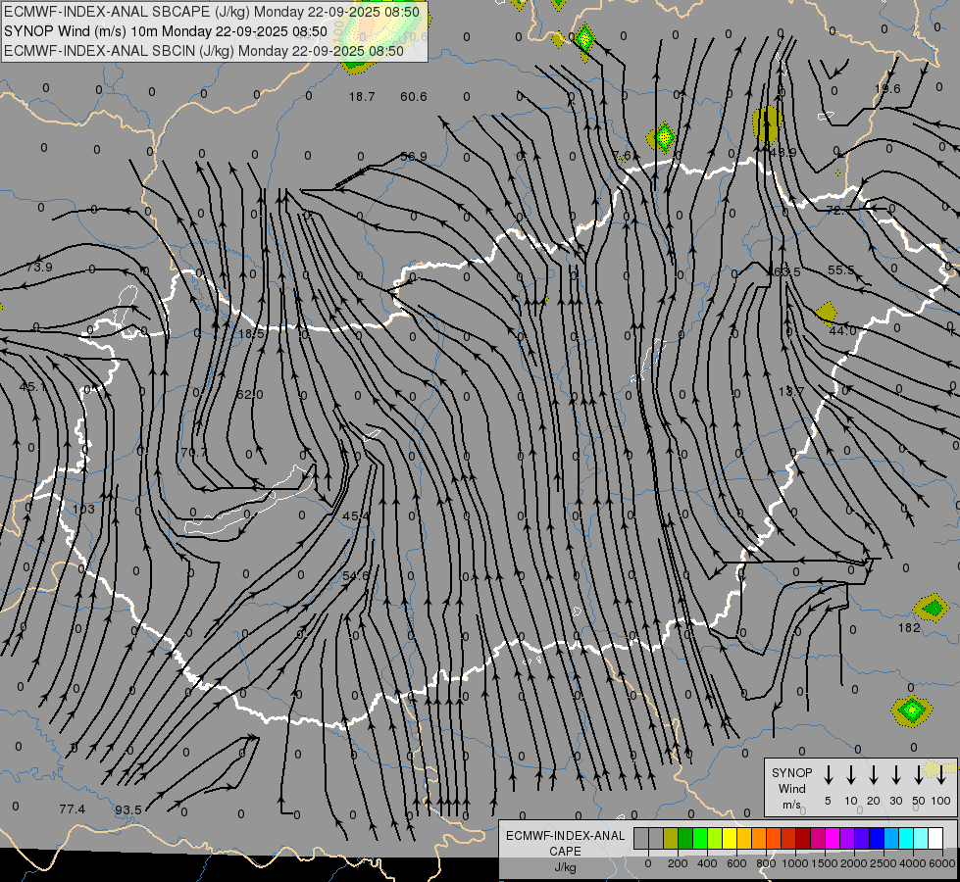960x882 pixels.
Task: Click the 'ECMWF-INDEX-ANAL CAPE J/kg' legend label
Action: click(x=565, y=851)
